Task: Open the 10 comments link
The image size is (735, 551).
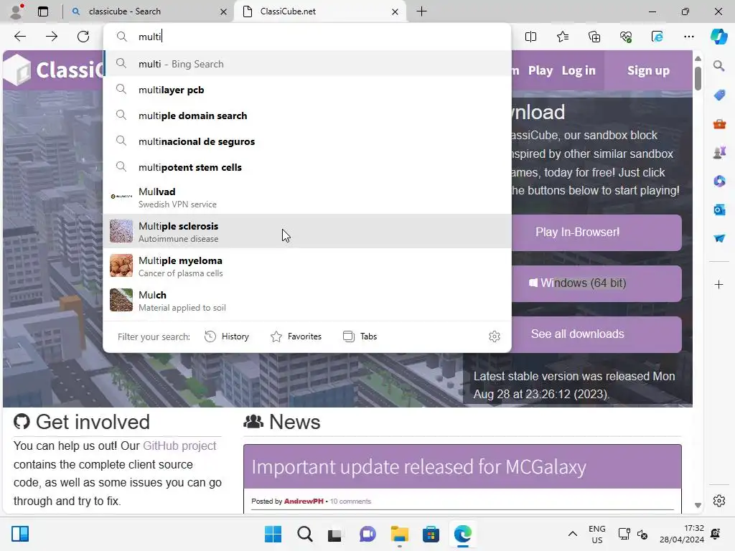Action: pyautogui.click(x=350, y=501)
